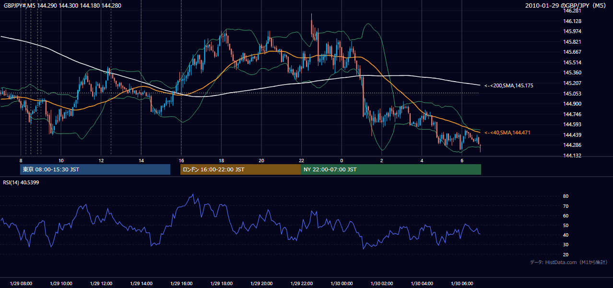Select the ロンドン 16:00-22:00 JST session bar

[x=240, y=169]
